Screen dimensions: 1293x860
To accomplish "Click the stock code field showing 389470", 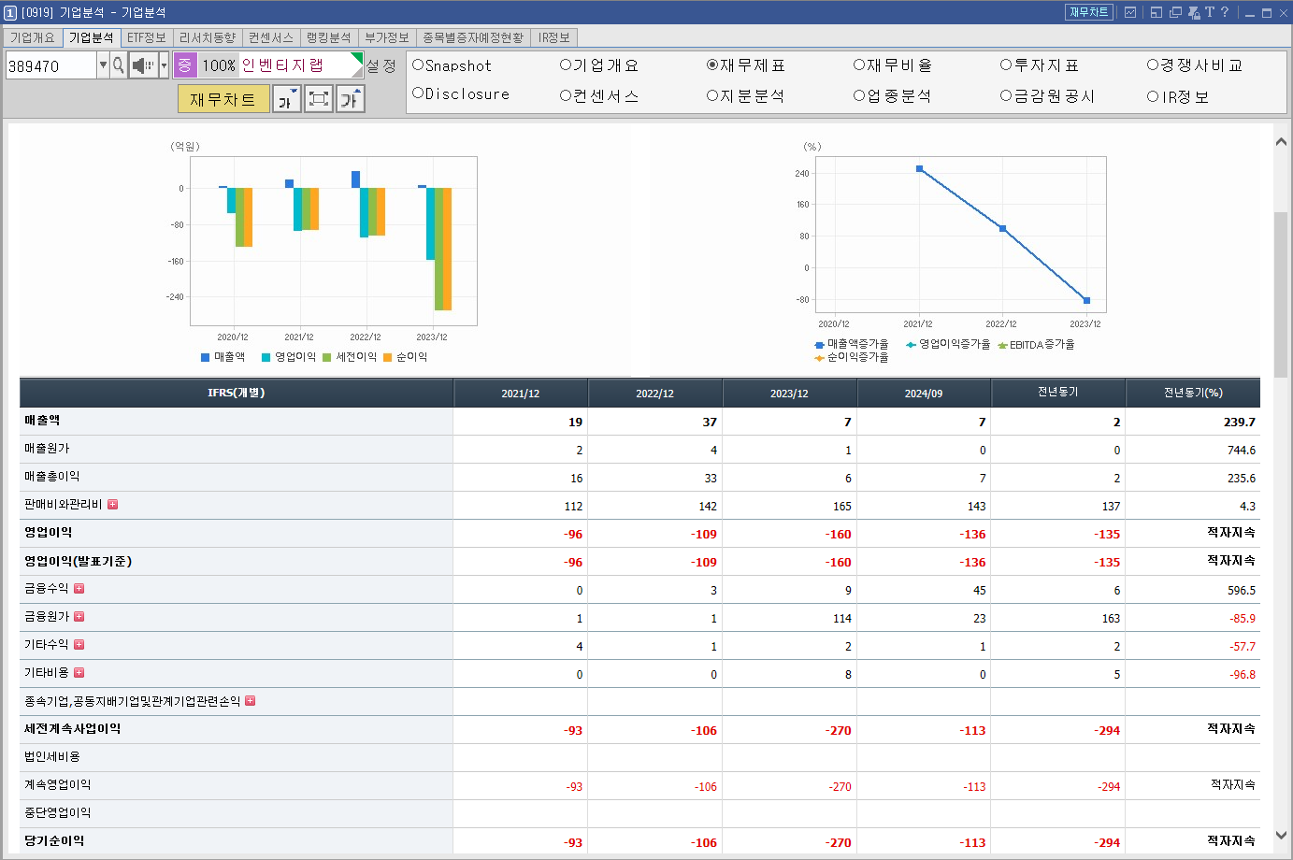I will point(51,65).
